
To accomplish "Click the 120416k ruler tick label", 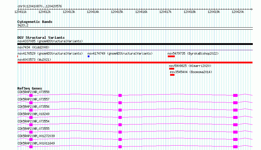I will coord(141,12).
